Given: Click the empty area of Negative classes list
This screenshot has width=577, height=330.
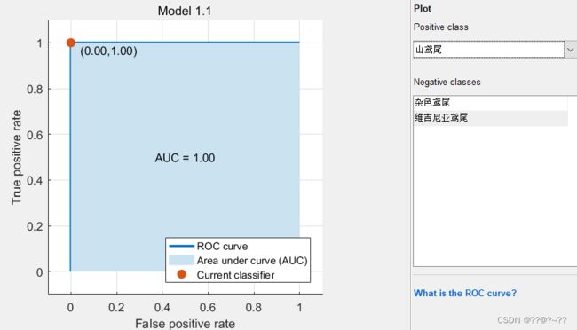Looking at the screenshot, I should (493, 195).
